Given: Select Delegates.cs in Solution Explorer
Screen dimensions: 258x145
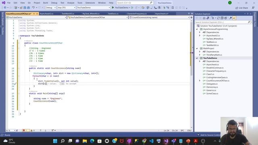Looking at the screenshot, I should [x=212, y=84].
